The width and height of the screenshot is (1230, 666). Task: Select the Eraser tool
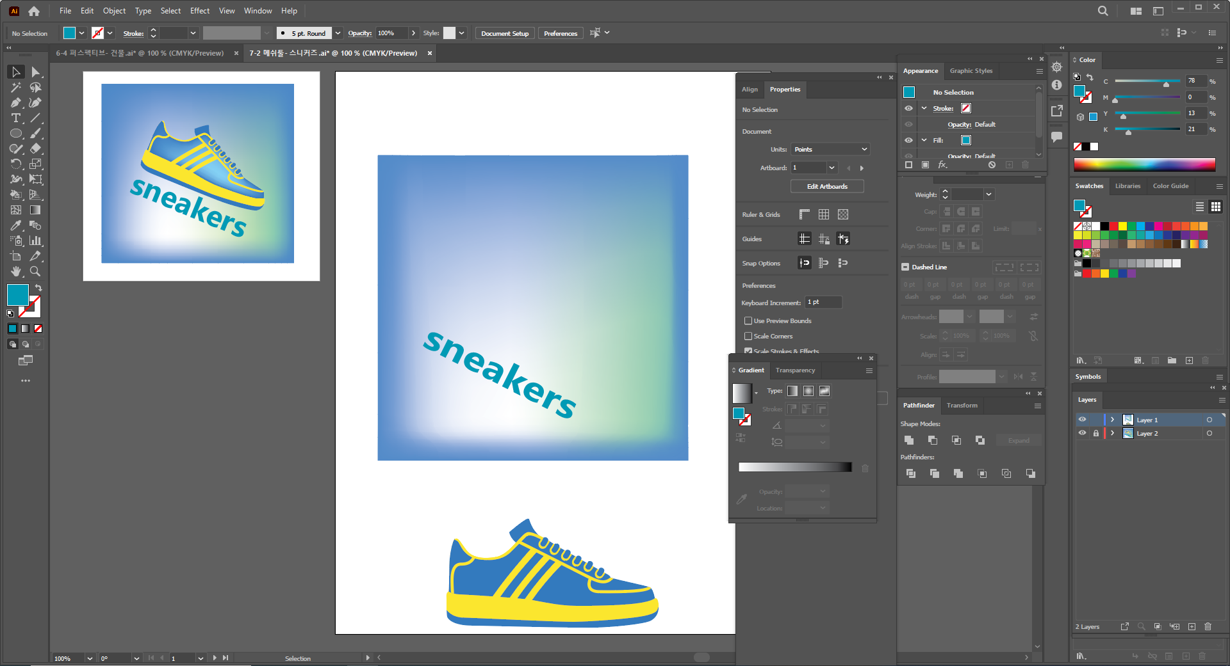click(x=36, y=149)
